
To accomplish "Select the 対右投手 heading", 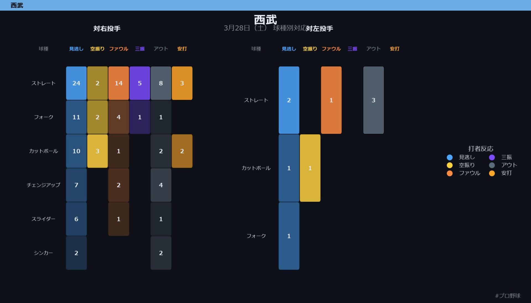I will [107, 28].
